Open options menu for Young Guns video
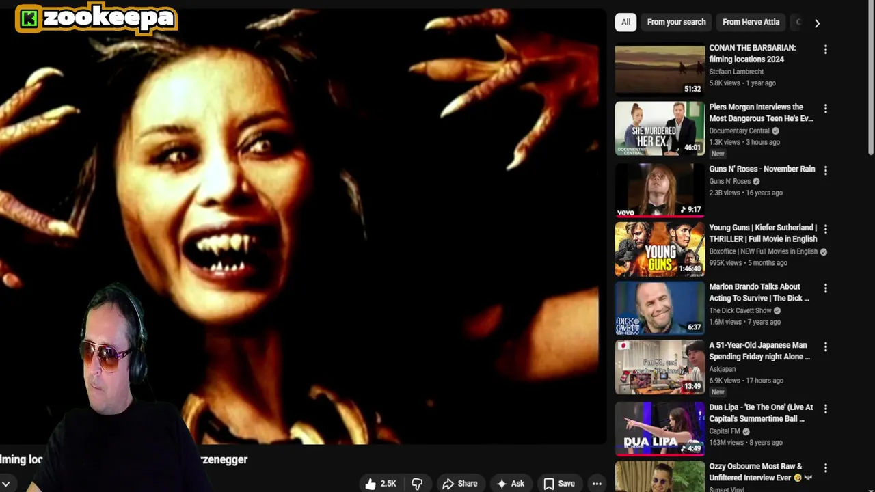The image size is (875, 492). click(826, 229)
